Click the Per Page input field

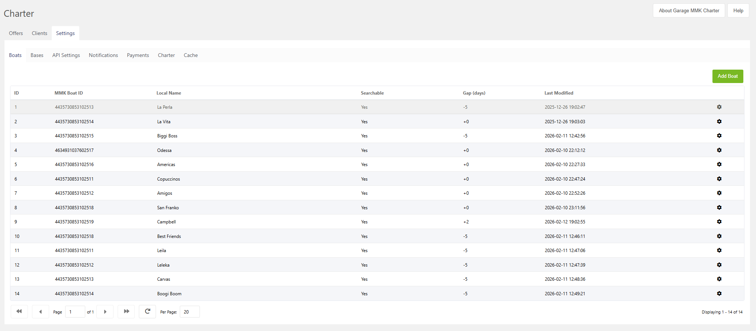point(190,312)
